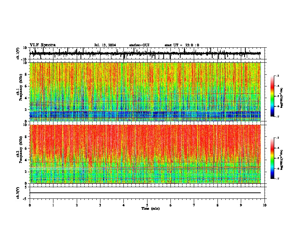Click the "-7" tick on ch.2 colorbar
The image size is (298, 230).
278,179
